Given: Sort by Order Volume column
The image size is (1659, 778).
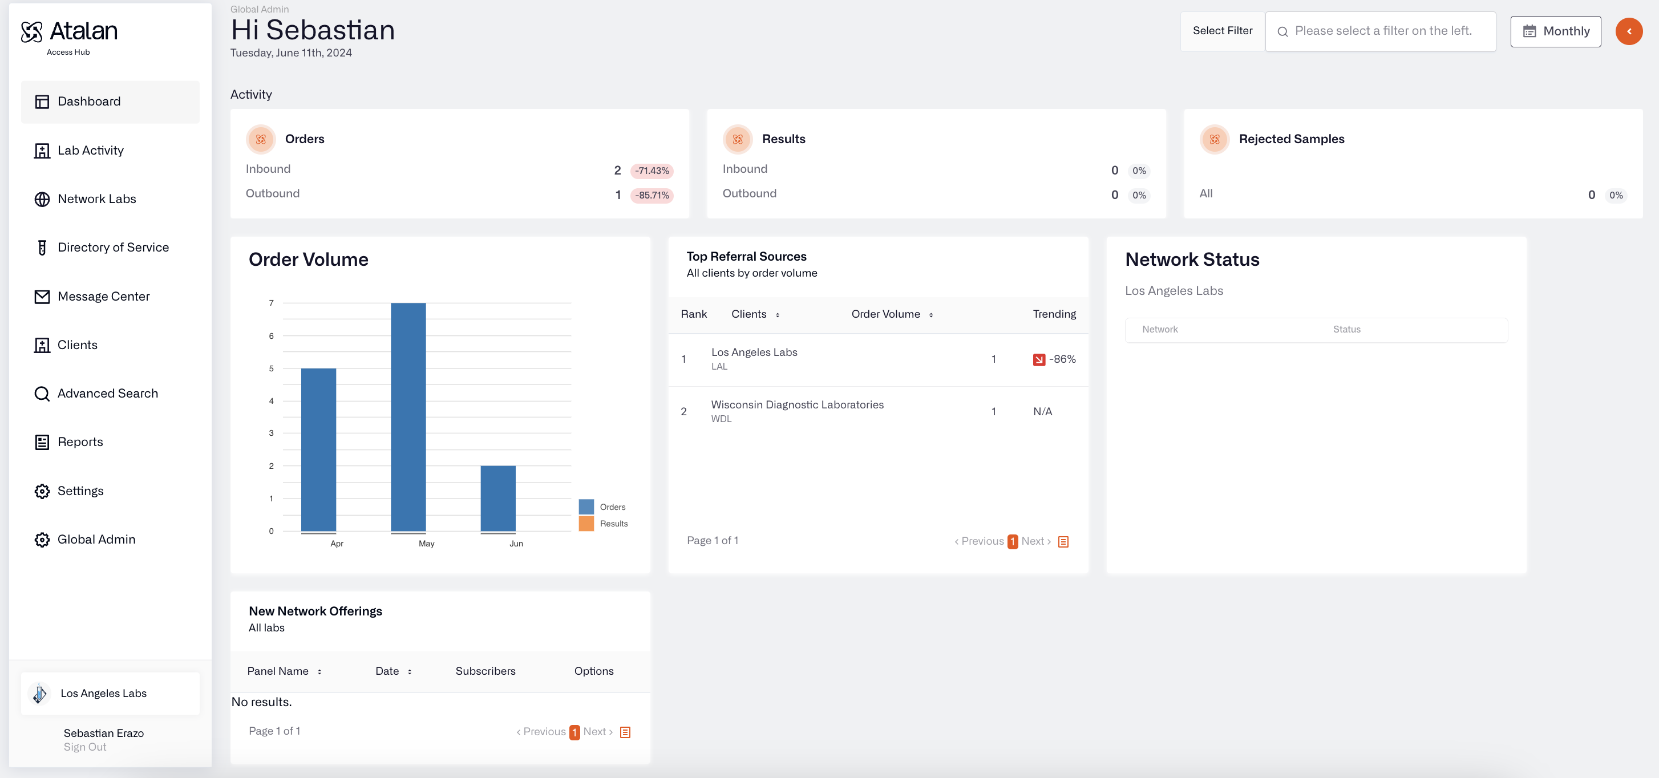Looking at the screenshot, I should point(930,315).
